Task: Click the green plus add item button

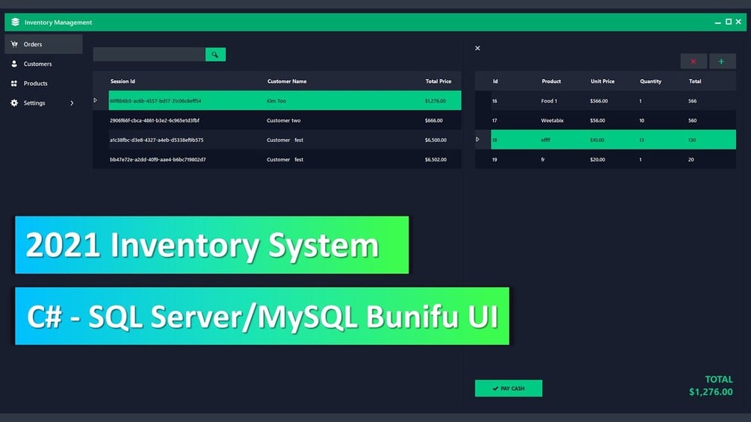Action: (721, 61)
